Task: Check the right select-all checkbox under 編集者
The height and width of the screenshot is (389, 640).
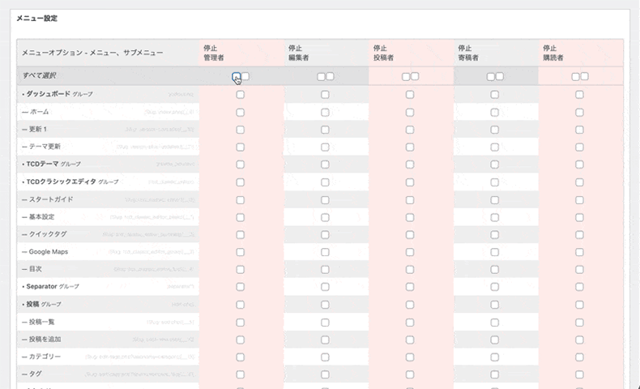Action: pyautogui.click(x=330, y=76)
